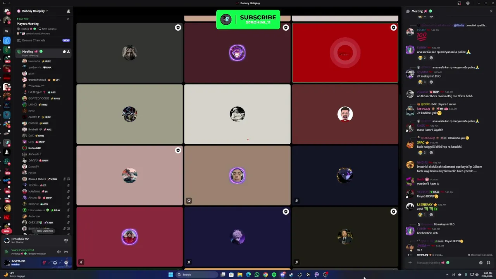496x279 pixels.
Task: Close the Meeting chat side panel
Action: tap(491, 11)
